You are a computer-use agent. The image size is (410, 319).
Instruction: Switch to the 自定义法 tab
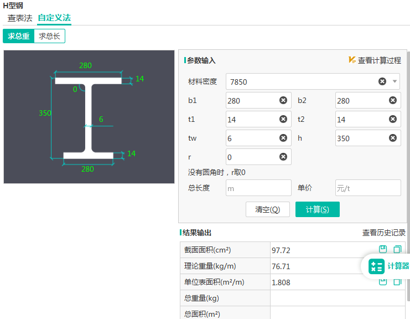click(x=54, y=18)
